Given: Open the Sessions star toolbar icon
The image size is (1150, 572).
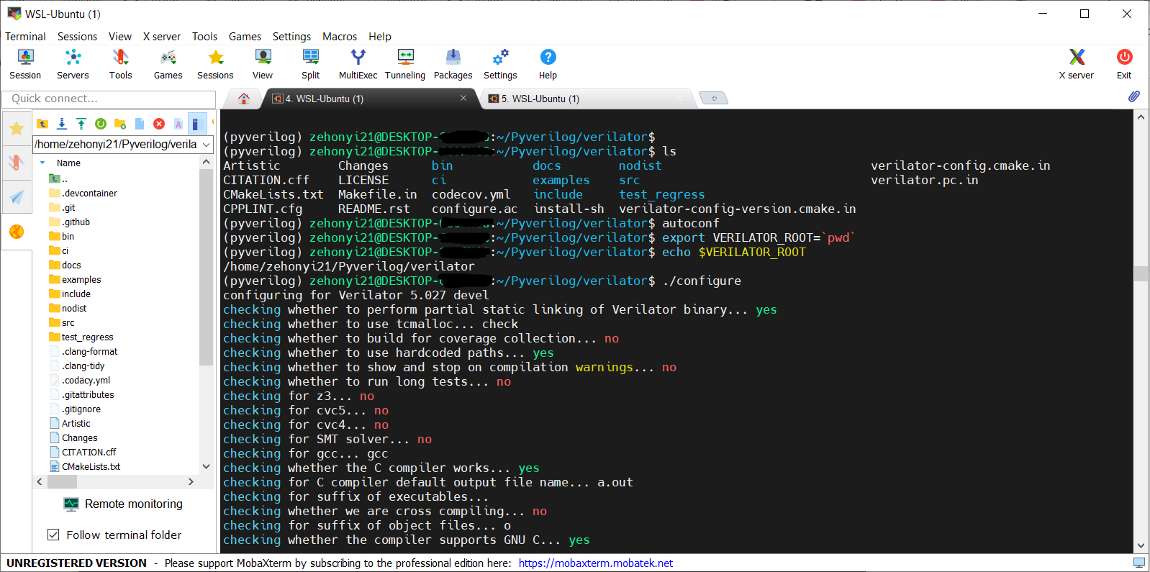Looking at the screenshot, I should point(215,64).
